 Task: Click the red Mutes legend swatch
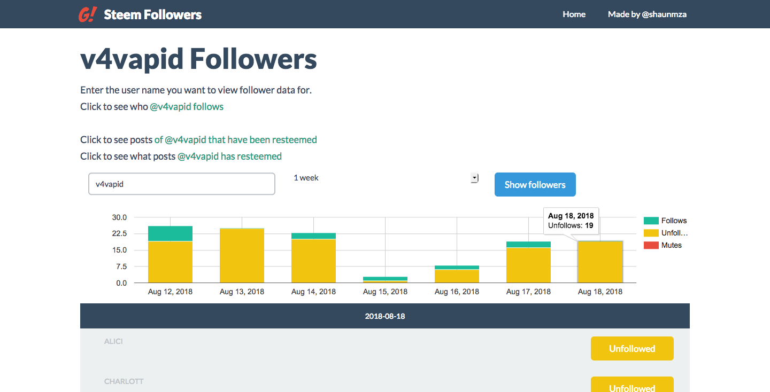[651, 245]
